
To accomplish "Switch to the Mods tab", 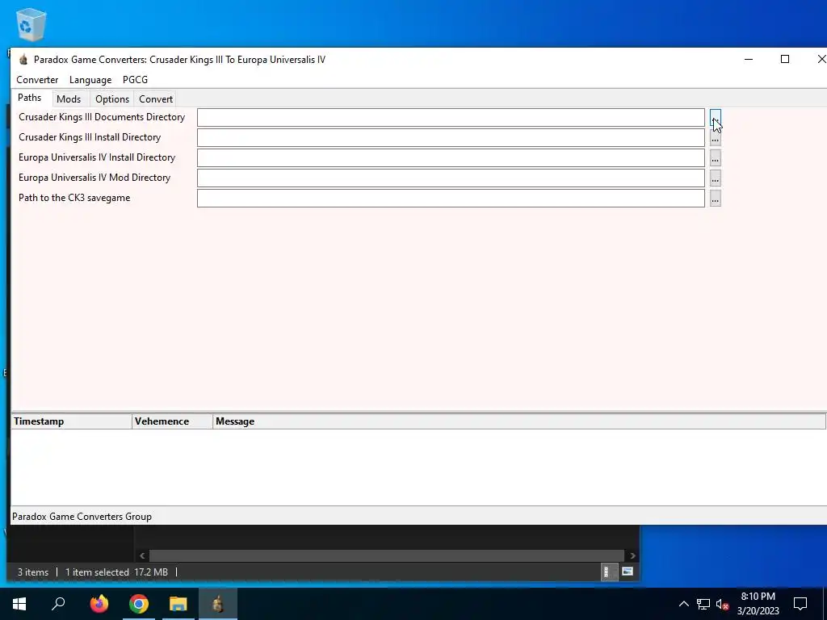I will tap(69, 99).
